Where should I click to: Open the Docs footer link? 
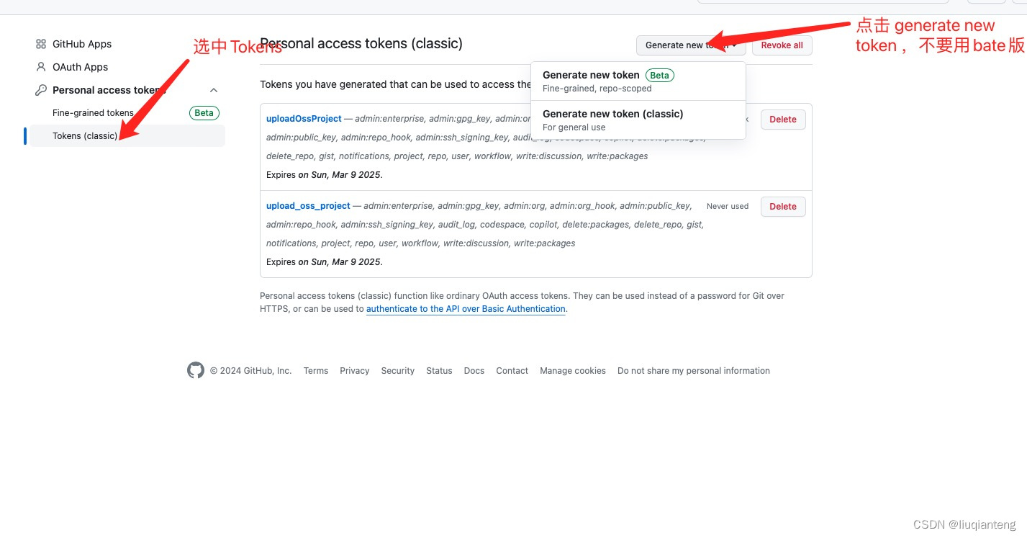pos(474,371)
